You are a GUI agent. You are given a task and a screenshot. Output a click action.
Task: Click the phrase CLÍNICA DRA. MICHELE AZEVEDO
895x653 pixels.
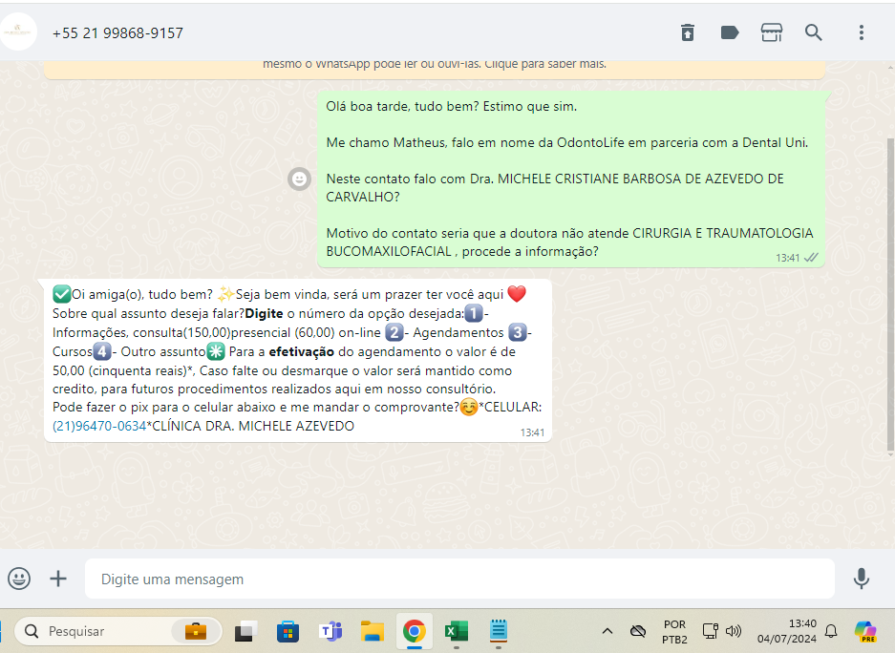coord(253,426)
